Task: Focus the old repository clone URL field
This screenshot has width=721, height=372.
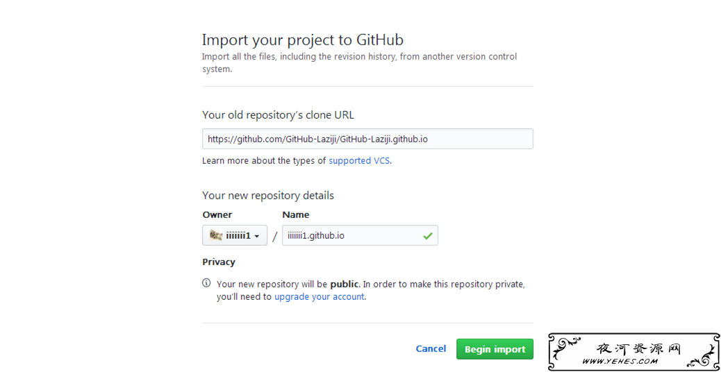Action: pos(367,139)
